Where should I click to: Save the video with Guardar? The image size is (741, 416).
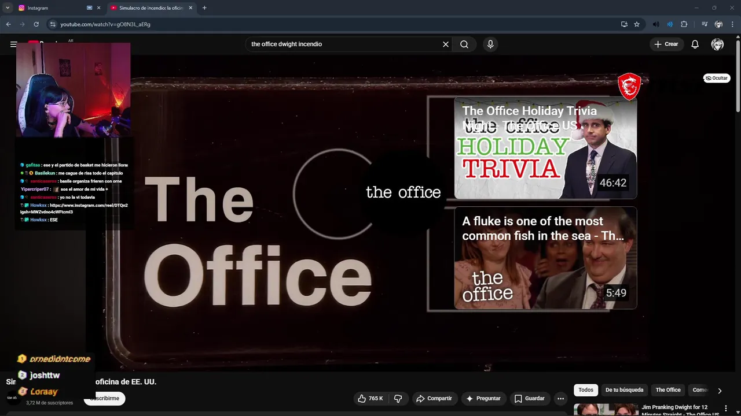(x=530, y=398)
